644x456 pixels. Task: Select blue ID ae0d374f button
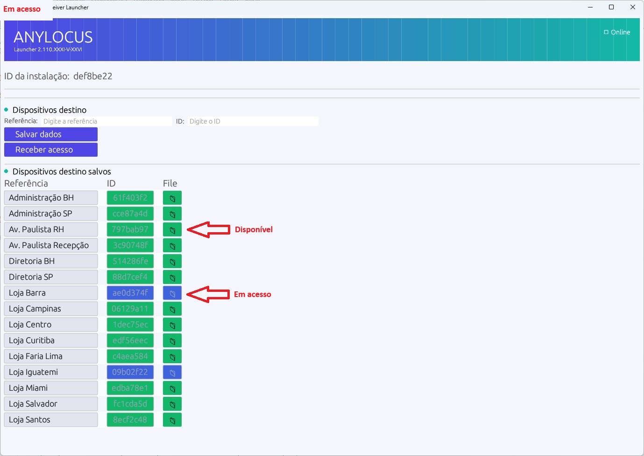[x=130, y=293]
